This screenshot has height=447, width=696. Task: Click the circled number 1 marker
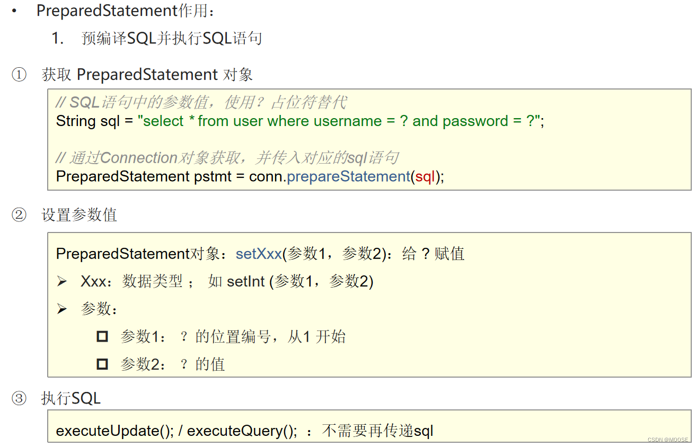click(x=19, y=75)
